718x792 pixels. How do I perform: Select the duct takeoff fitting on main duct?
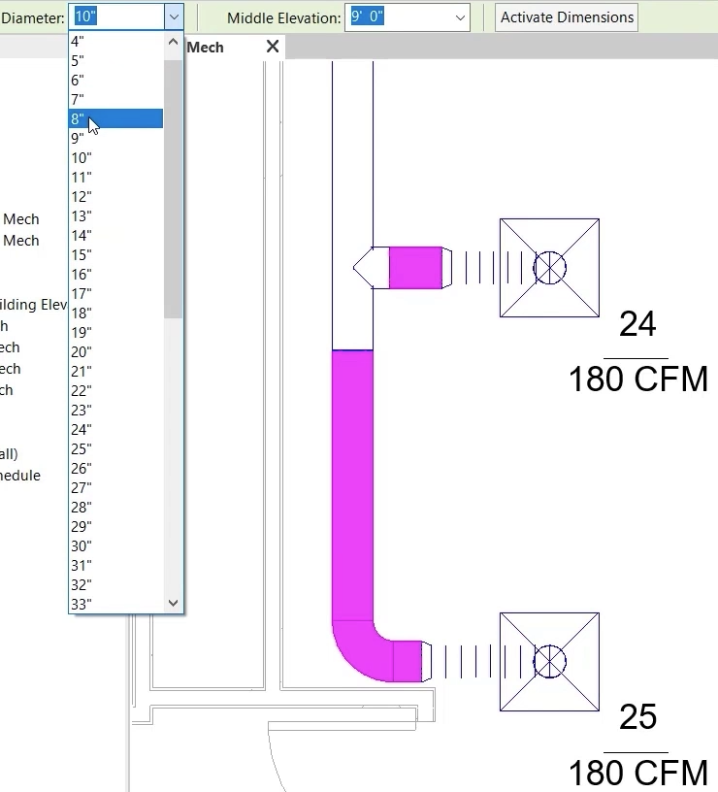371,268
